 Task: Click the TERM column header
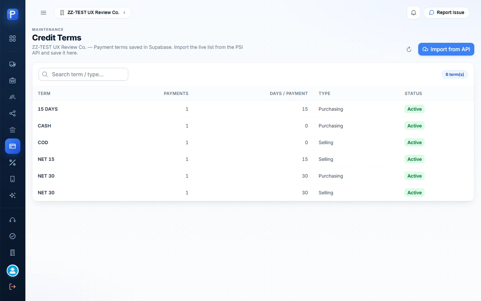44,94
